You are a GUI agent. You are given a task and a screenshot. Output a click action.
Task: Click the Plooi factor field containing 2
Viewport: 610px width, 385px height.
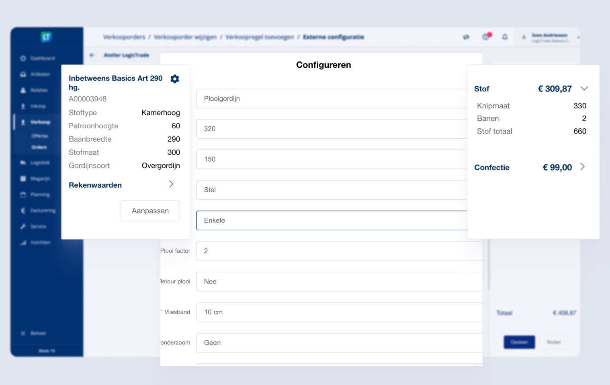coord(339,251)
